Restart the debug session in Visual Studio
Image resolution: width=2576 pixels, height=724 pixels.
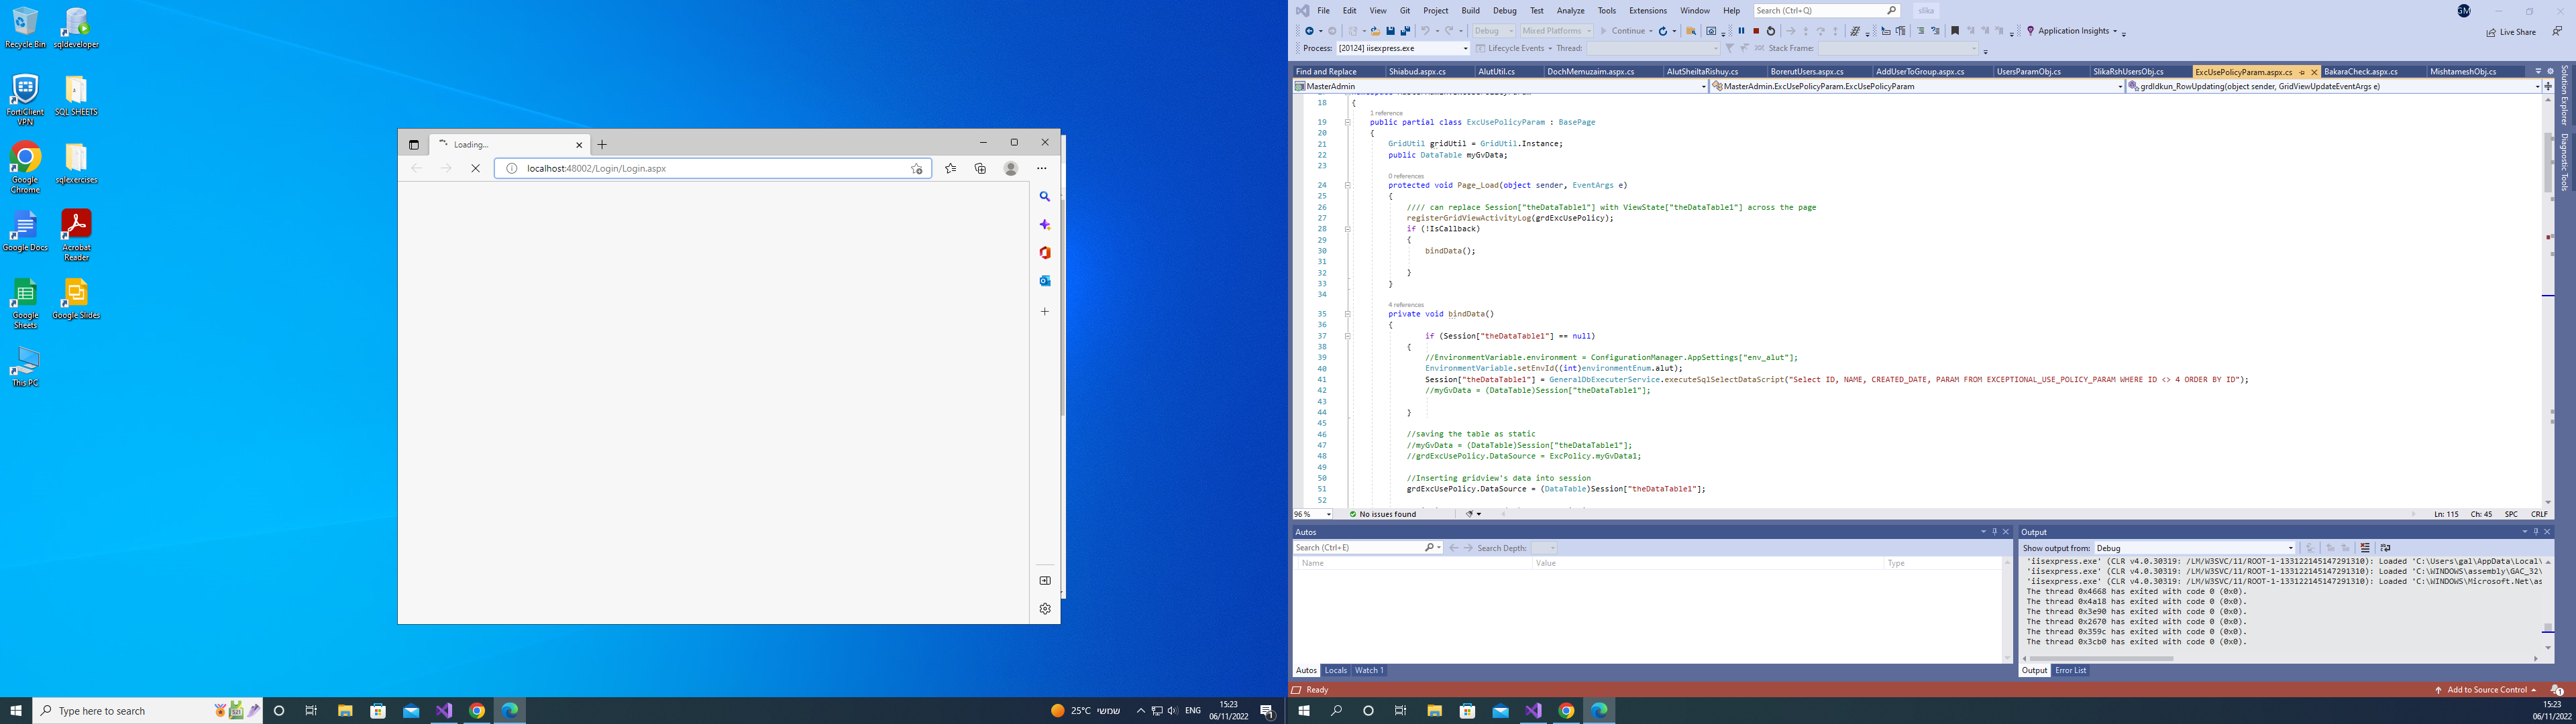(x=1771, y=31)
